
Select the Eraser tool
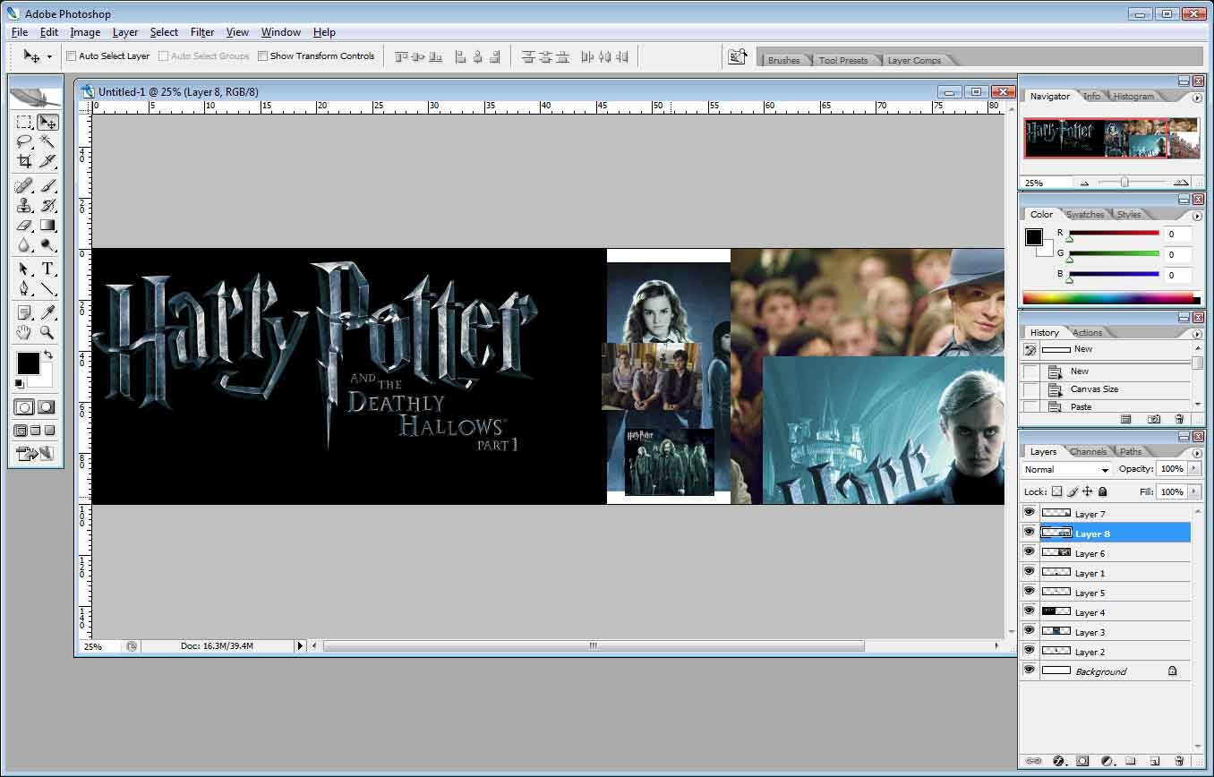pos(25,225)
